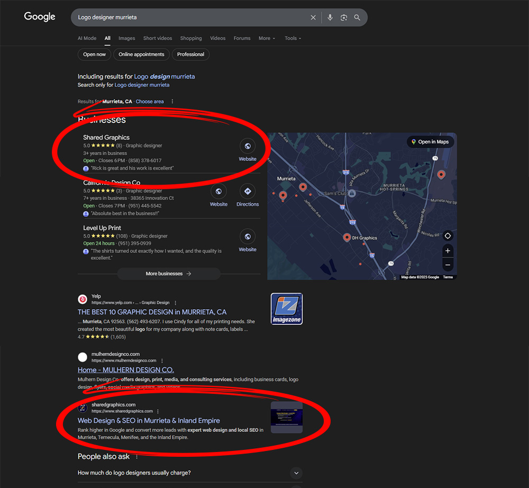529x488 pixels.
Task: Open Level Up Print website icon
Action: pos(247,237)
